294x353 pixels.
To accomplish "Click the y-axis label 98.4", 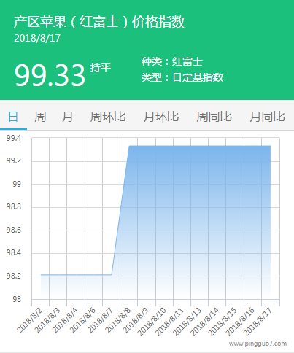I will 14,253.
